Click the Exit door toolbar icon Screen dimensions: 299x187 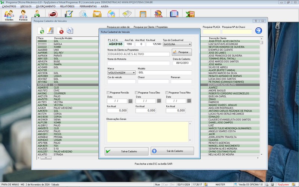click(191, 14)
